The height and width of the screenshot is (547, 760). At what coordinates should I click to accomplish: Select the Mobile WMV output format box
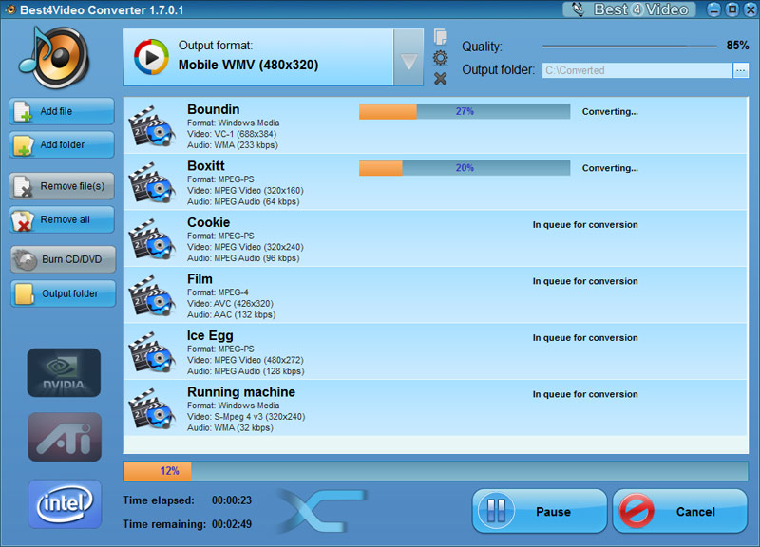[x=258, y=58]
